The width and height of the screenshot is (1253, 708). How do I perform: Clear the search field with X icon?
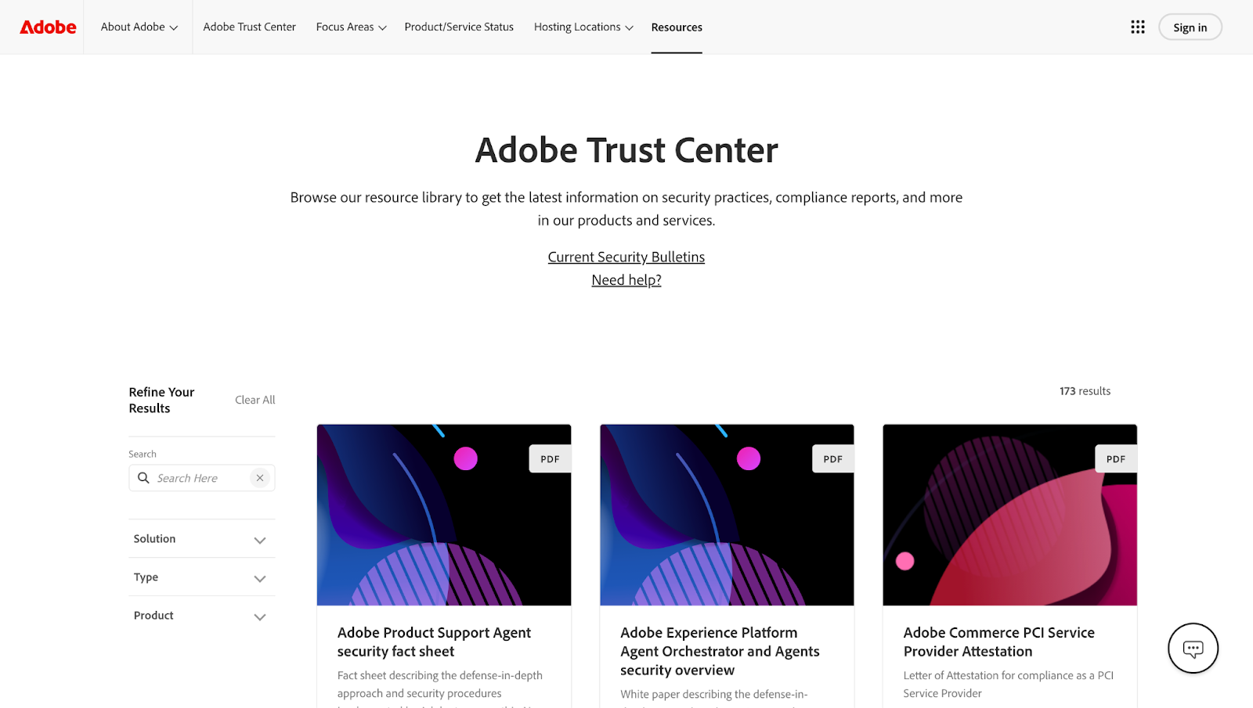[260, 478]
